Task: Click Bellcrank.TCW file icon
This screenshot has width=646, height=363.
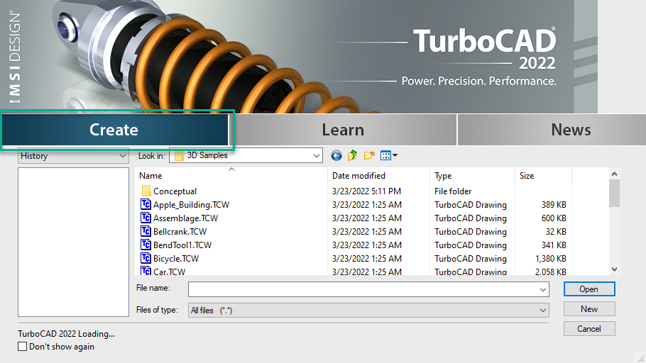Action: click(x=146, y=231)
